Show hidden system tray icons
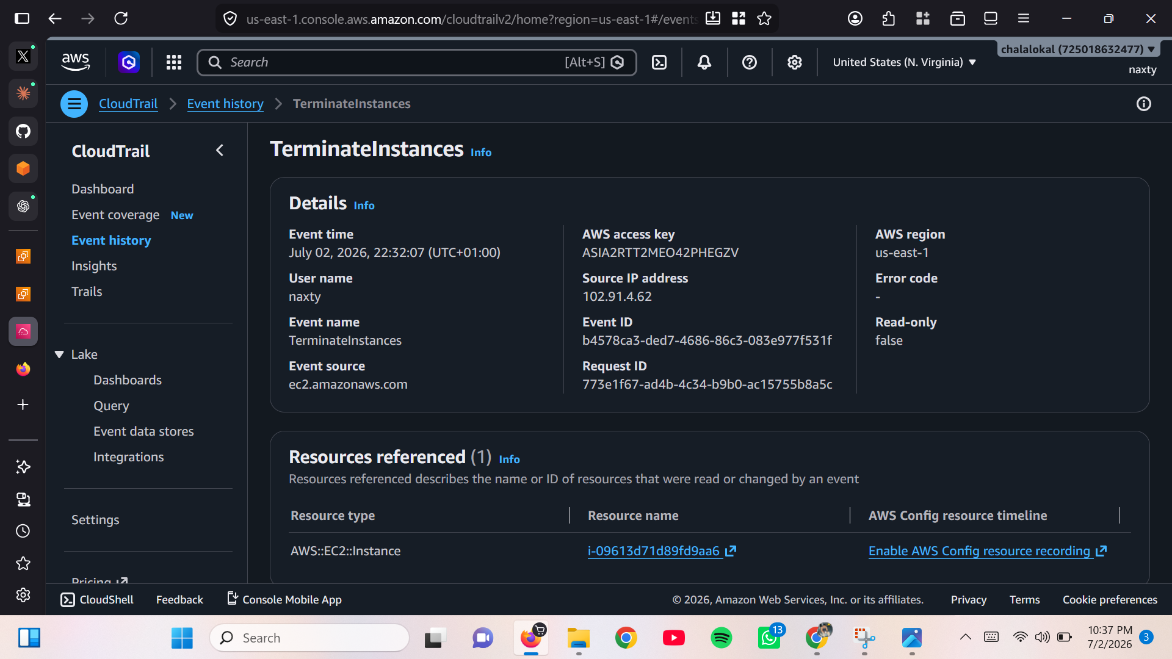The height and width of the screenshot is (659, 1172). (x=966, y=637)
